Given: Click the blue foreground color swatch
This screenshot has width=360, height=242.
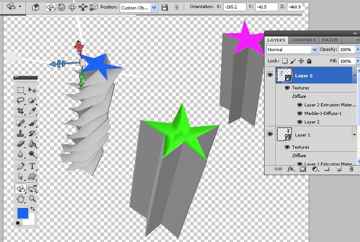Looking at the screenshot, I should 22,213.
